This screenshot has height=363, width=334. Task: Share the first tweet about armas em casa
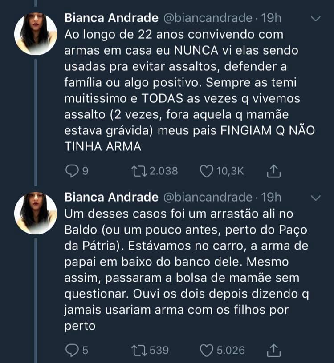tap(274, 171)
